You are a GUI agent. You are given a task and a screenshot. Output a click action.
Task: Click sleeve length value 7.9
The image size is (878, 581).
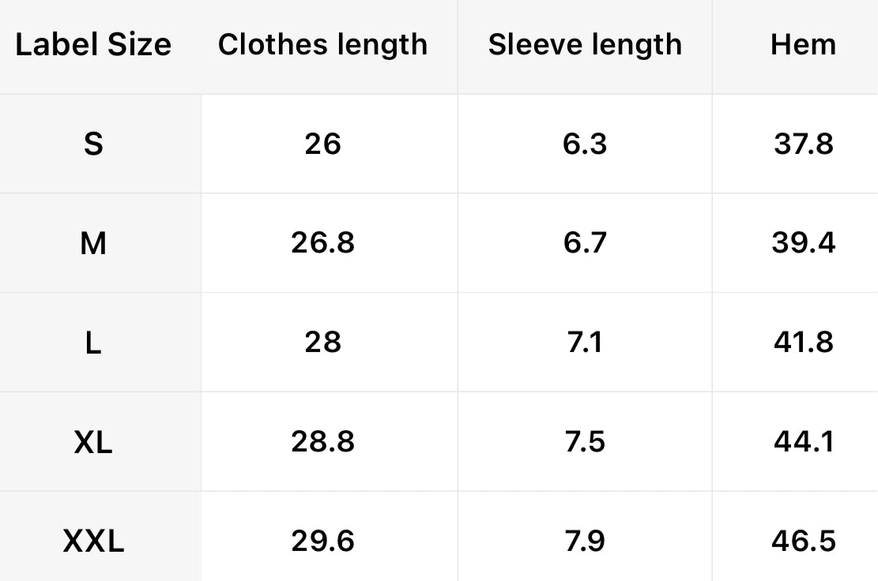click(585, 542)
